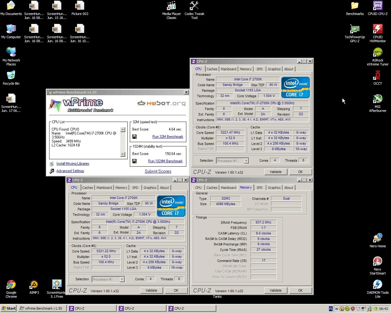This screenshot has width=391, height=313.
Task: Click Install Missing Libraries icon in wPrime
Action: pos(52,164)
